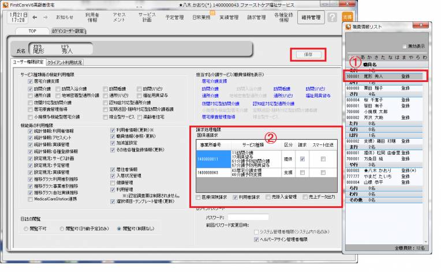Collapse the ま行 group in staff list
Viewport: 441px width, 272px height.
pyautogui.click(x=353, y=147)
